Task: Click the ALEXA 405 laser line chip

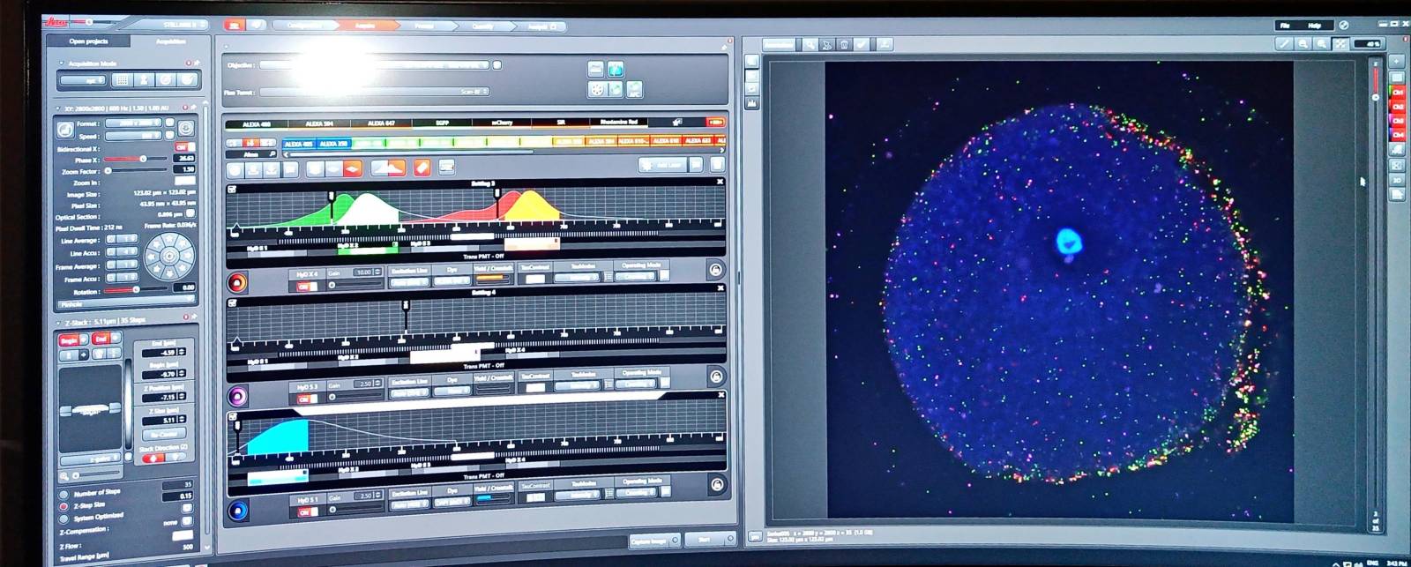Action: click(298, 143)
